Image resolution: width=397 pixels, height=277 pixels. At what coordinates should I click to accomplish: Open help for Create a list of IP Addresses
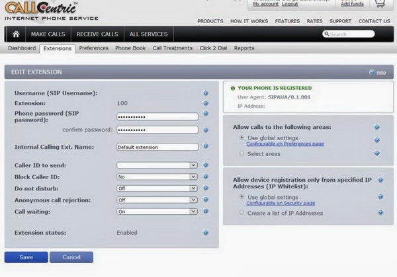coord(380,213)
